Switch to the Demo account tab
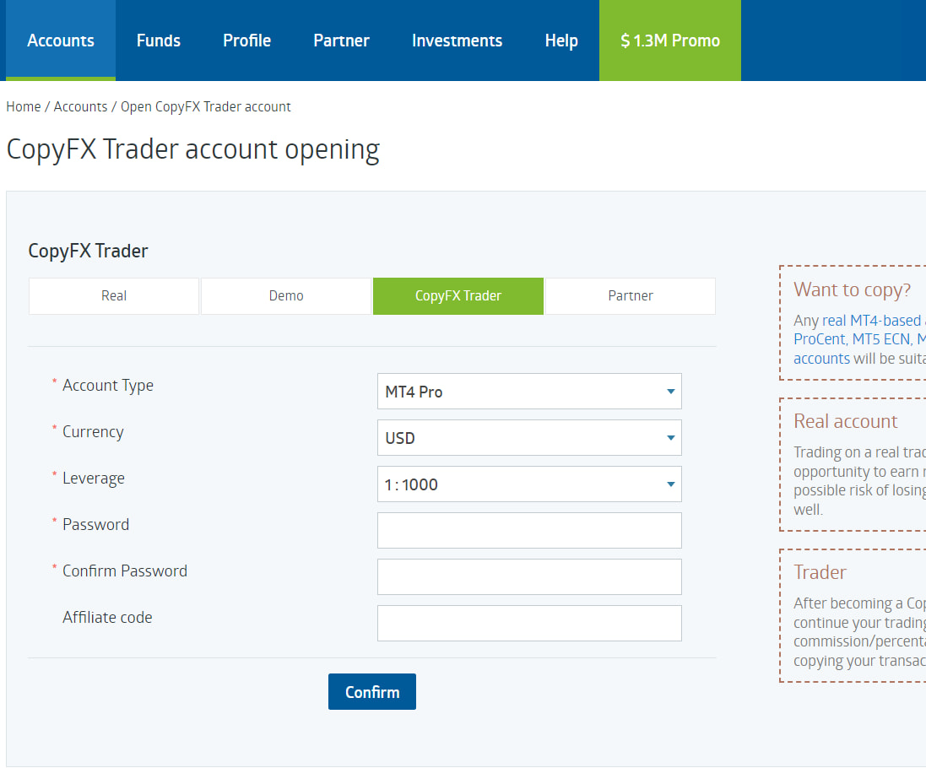926x768 pixels. [286, 295]
